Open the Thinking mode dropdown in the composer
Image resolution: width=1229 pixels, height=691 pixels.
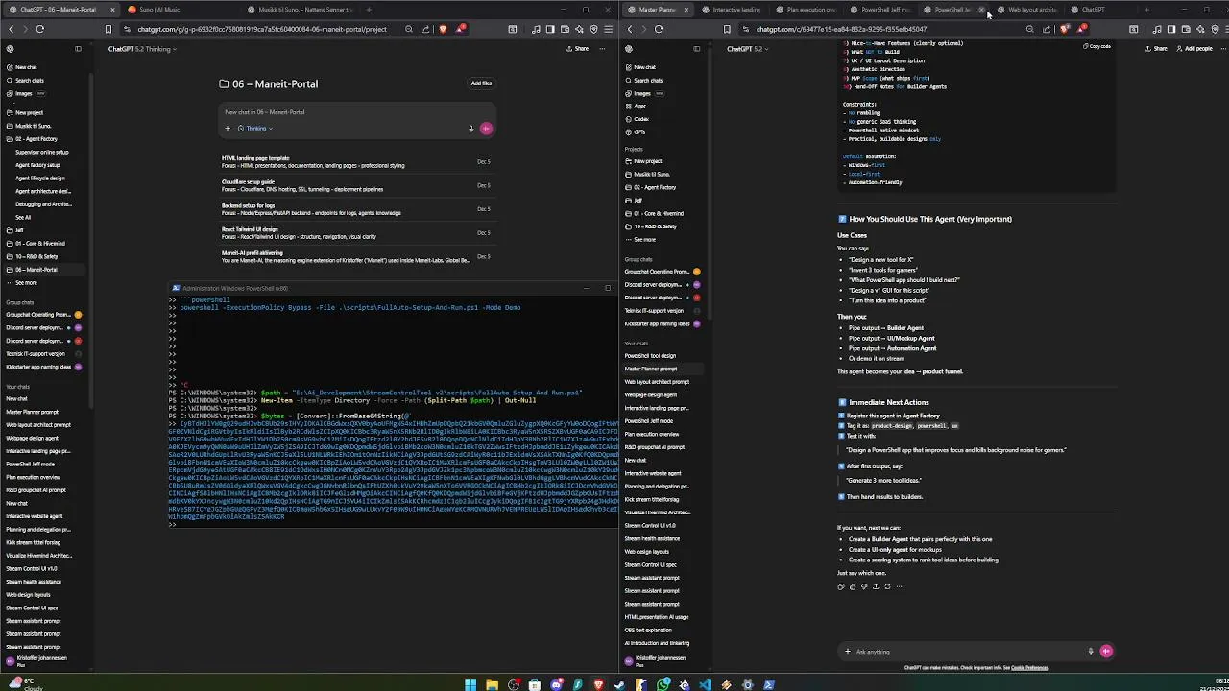(255, 129)
